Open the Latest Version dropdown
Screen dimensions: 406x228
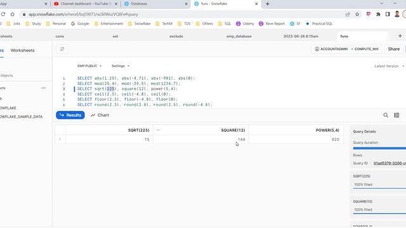tap(389, 66)
